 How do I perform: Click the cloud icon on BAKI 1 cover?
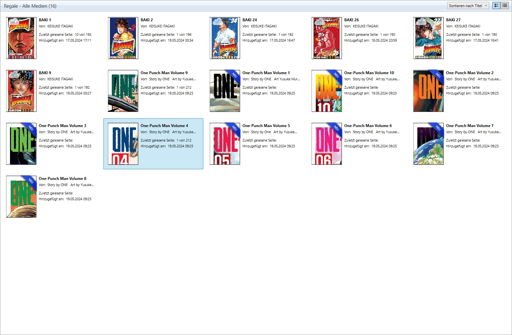click(x=13, y=22)
